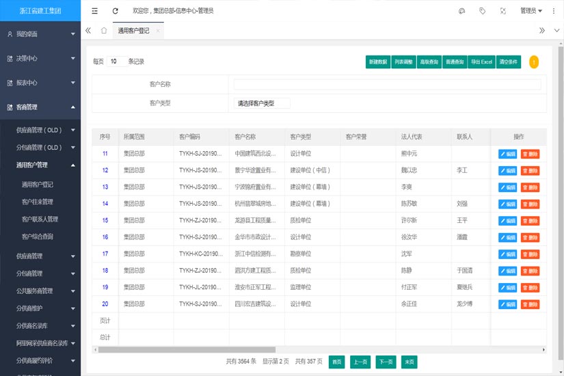Collapse the 客商管理 sidebar section

(x=40, y=107)
